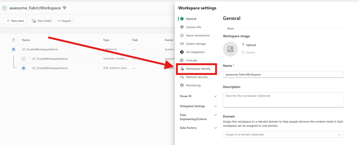Click the Description text area
Viewport: 359px width, 145px height.
click(283, 100)
